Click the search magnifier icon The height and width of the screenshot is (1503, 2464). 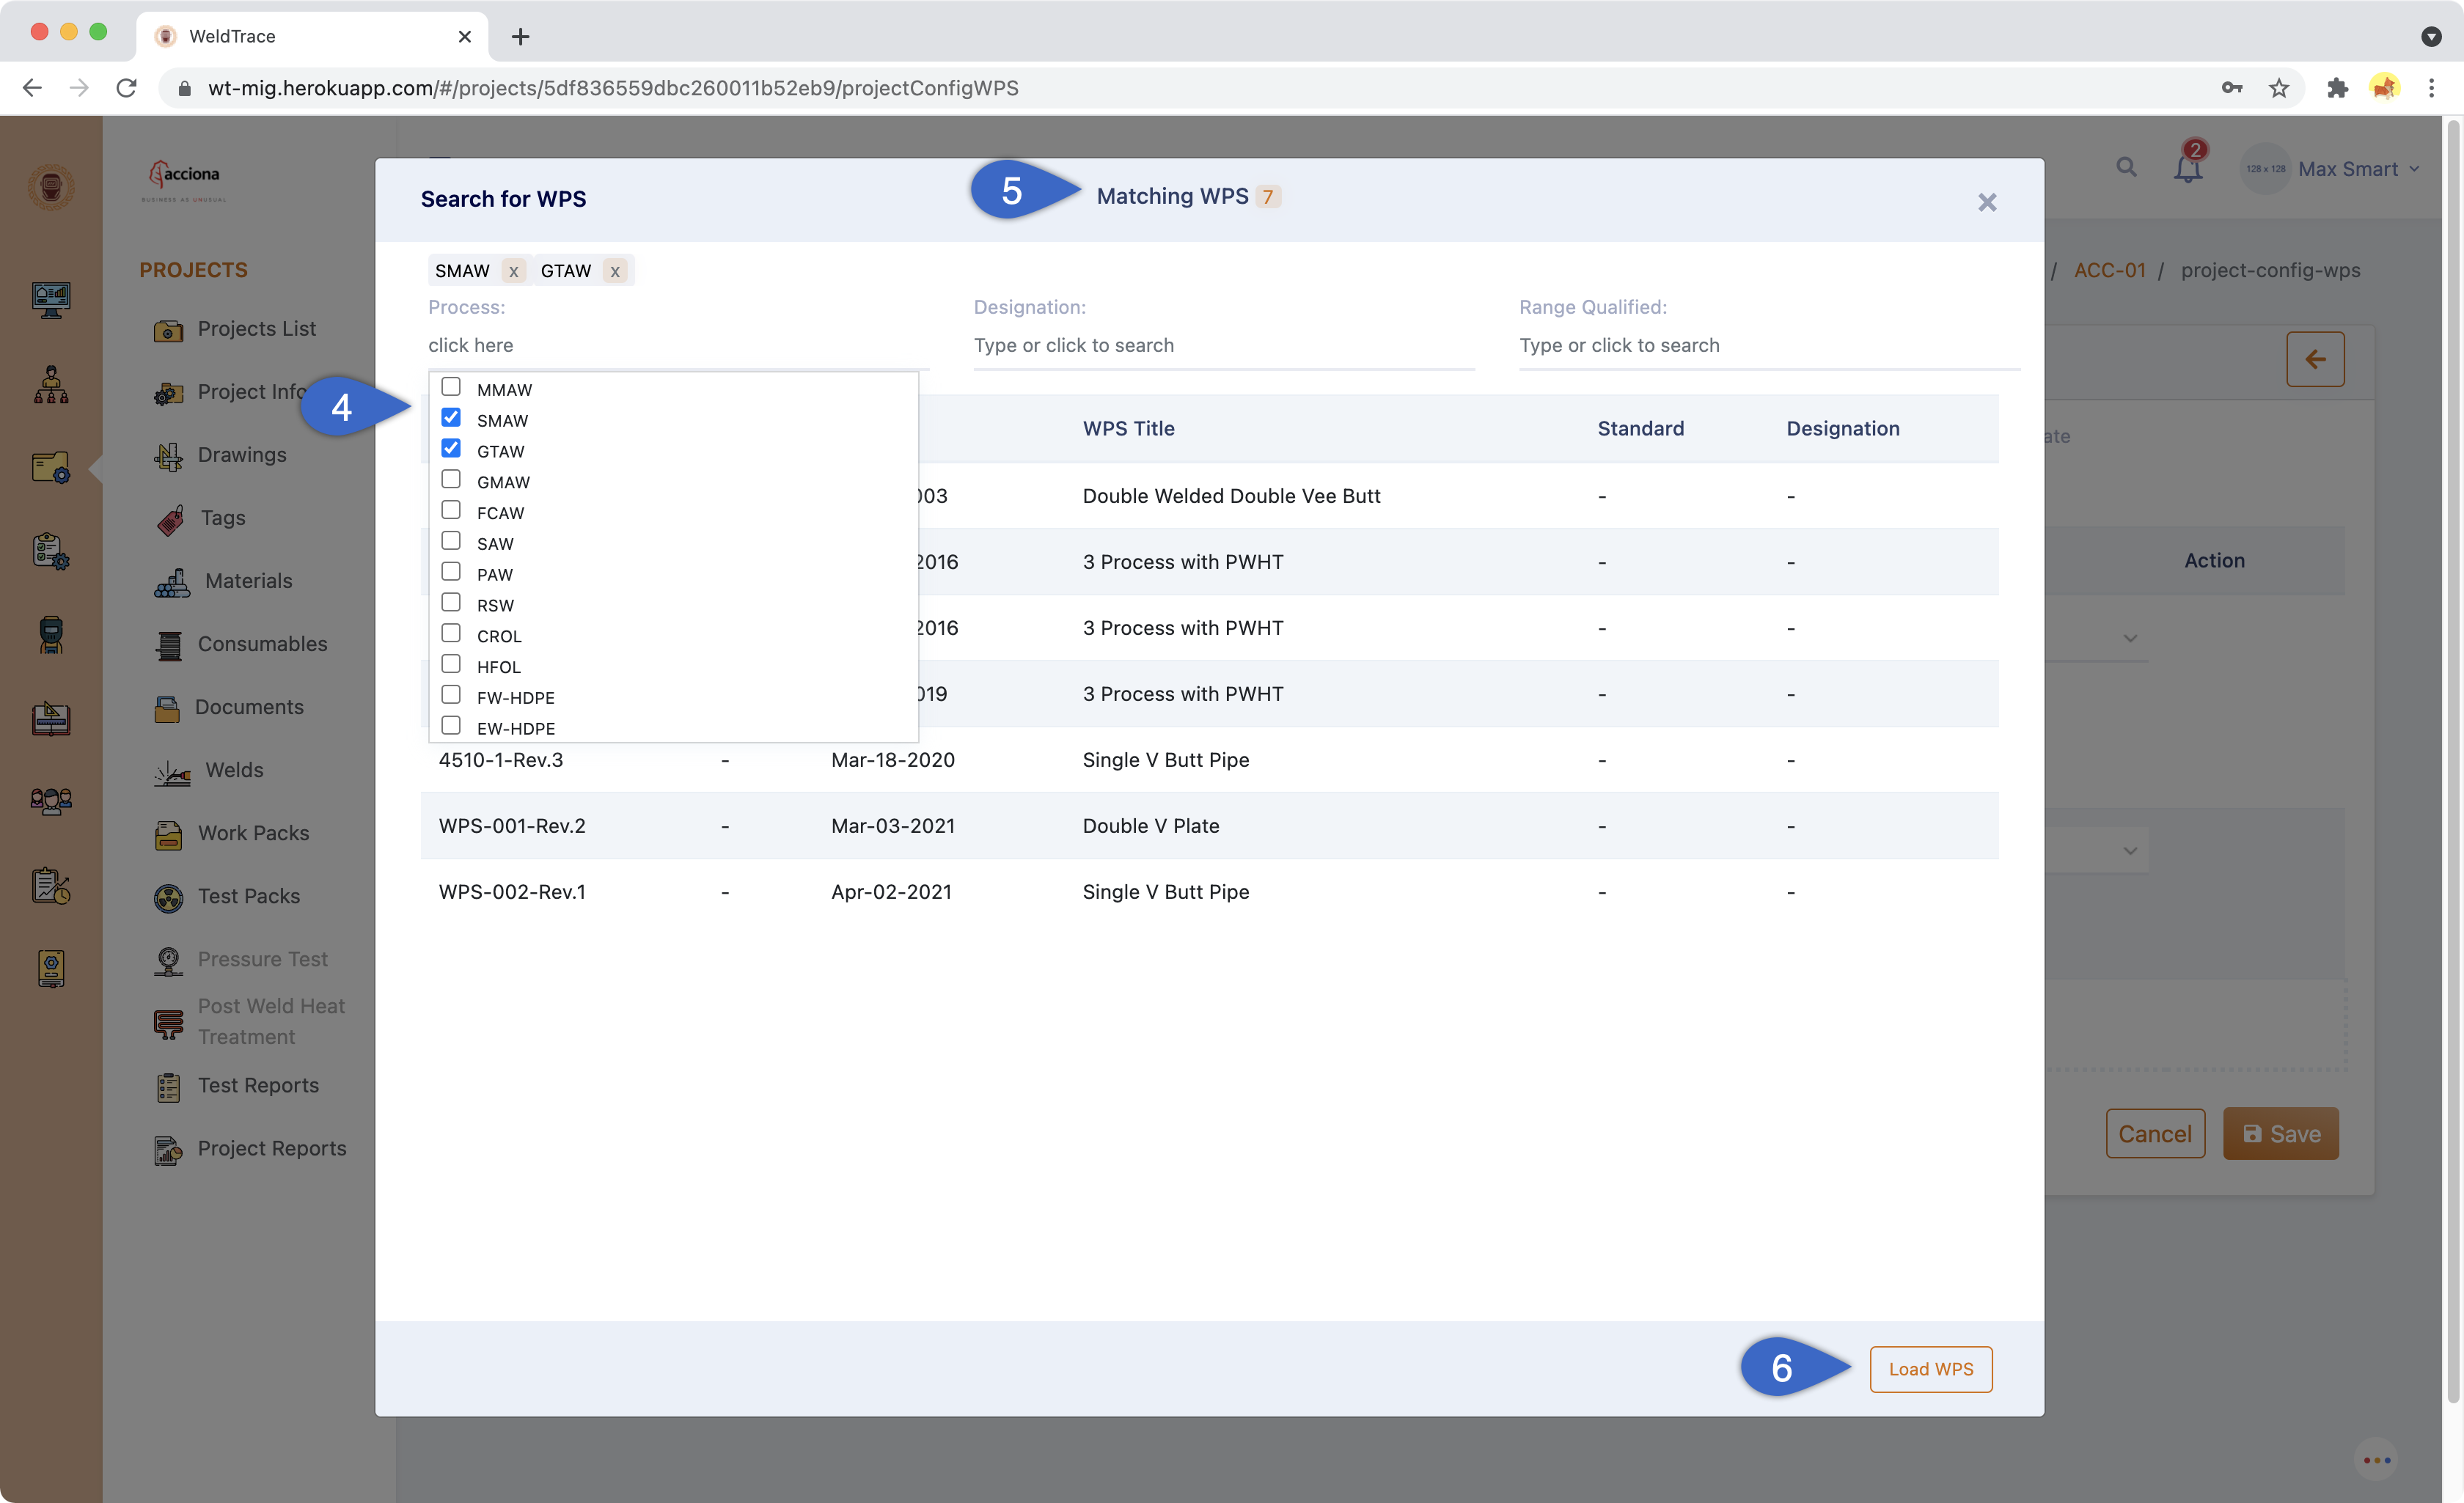coord(2126,167)
